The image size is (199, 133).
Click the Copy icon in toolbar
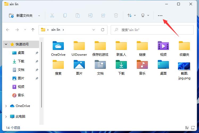65,15
